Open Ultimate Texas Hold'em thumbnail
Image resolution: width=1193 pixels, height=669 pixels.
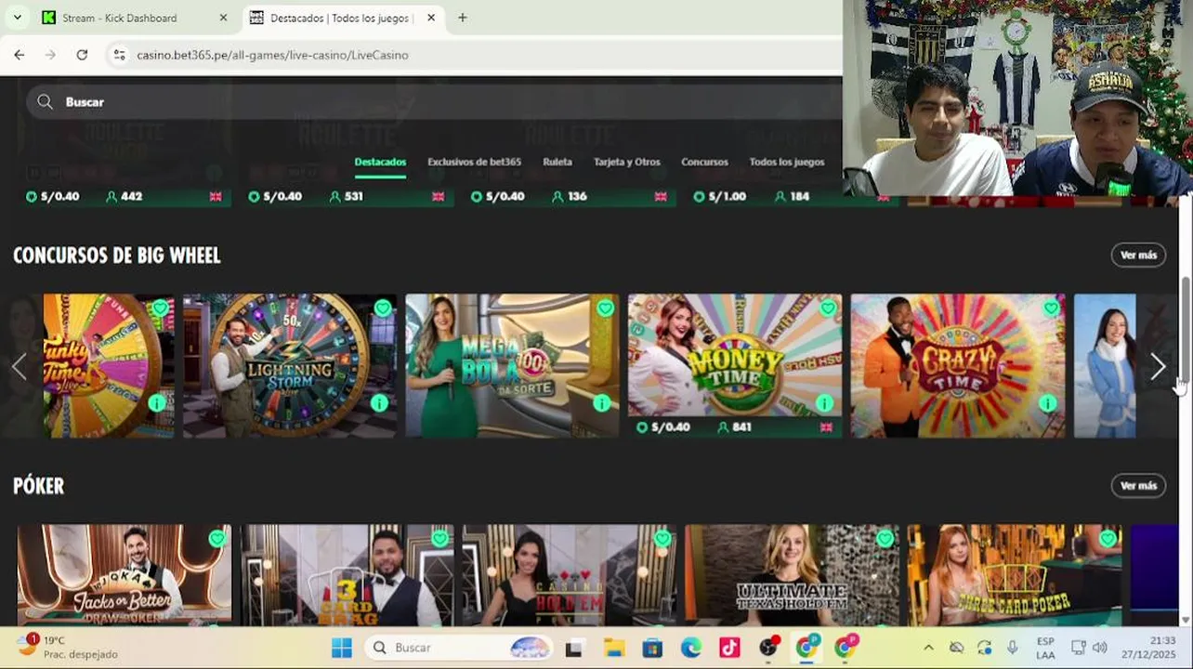(792, 575)
